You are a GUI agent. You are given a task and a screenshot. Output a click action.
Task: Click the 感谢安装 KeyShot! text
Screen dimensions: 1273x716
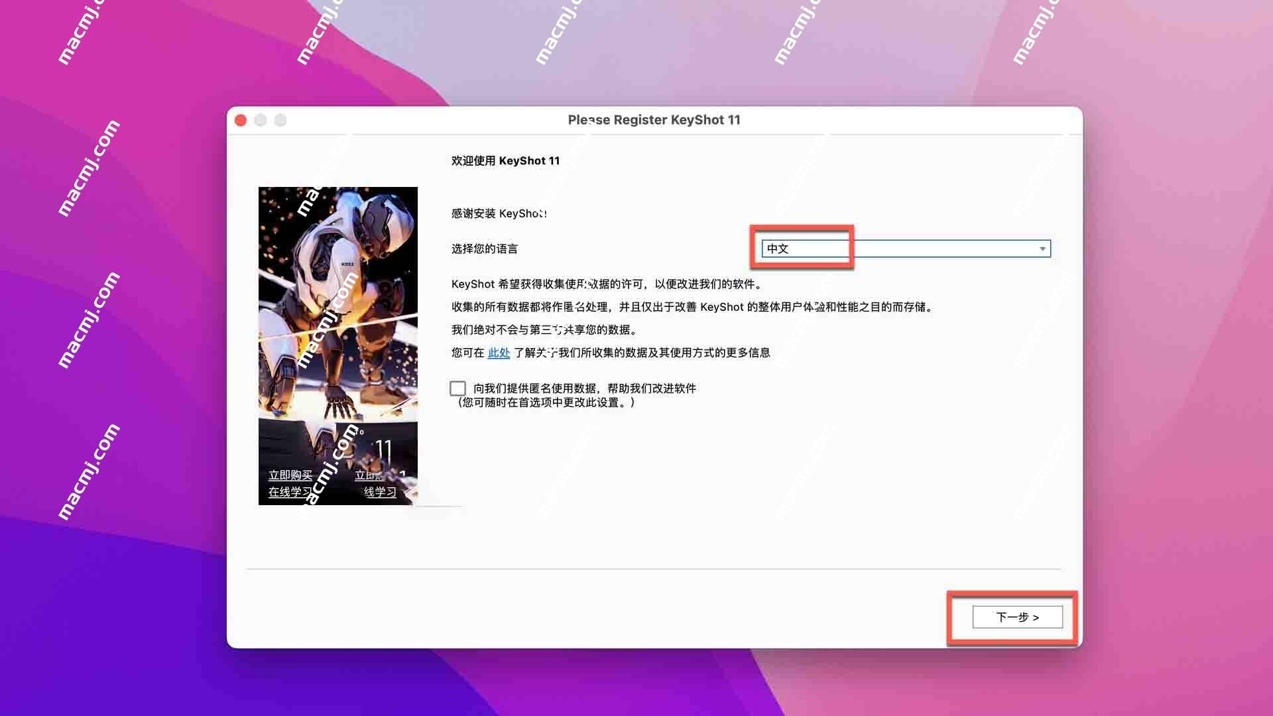point(499,213)
